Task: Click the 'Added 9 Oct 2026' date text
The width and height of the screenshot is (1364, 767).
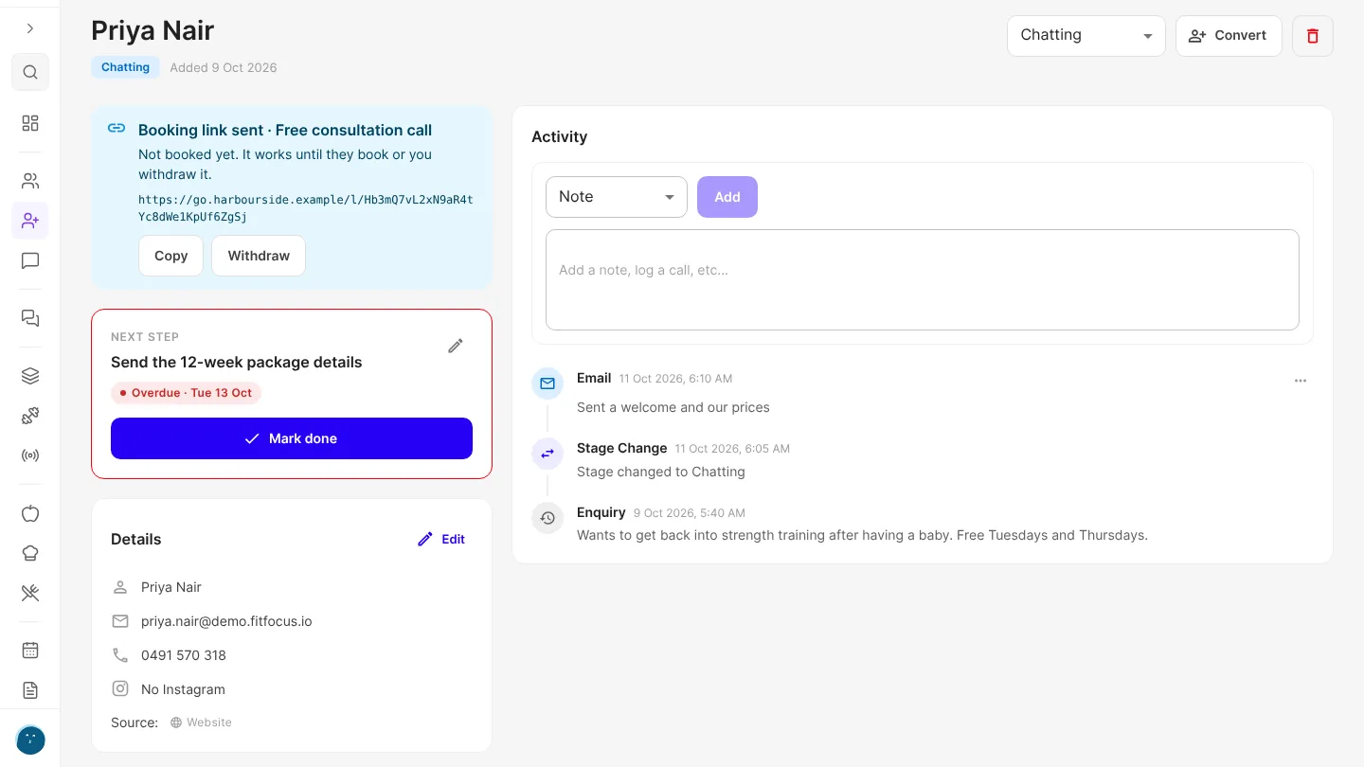Action: click(224, 67)
